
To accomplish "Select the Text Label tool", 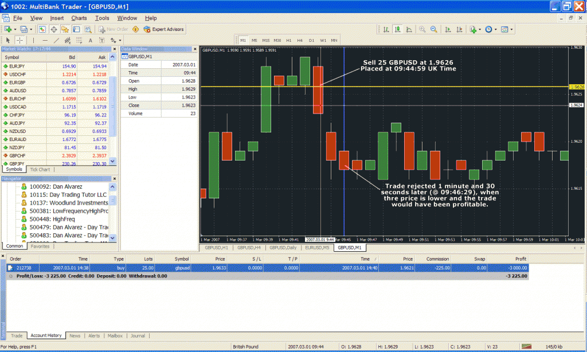I will click(101, 40).
